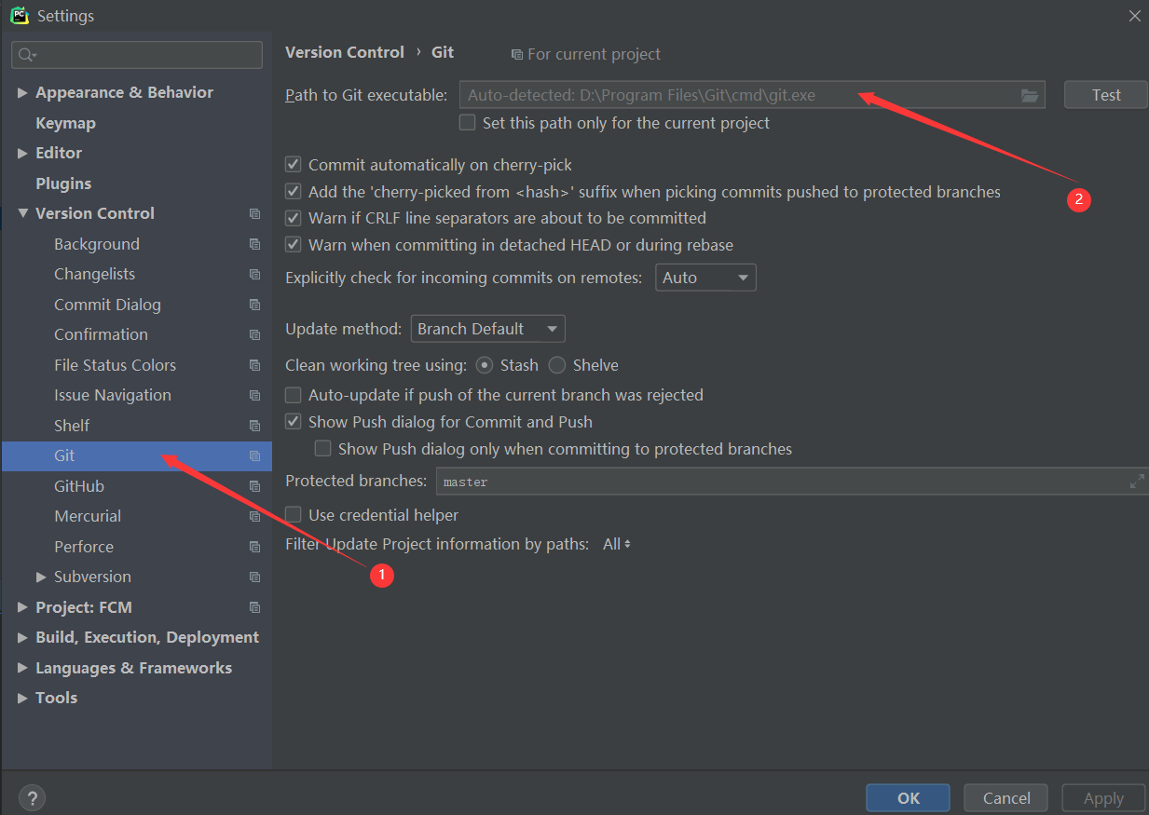
Task: Click the Test button
Action: click(x=1106, y=95)
